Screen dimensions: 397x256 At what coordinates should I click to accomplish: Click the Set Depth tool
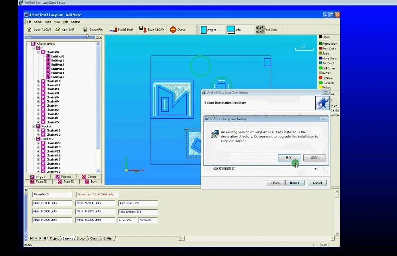[327, 63]
